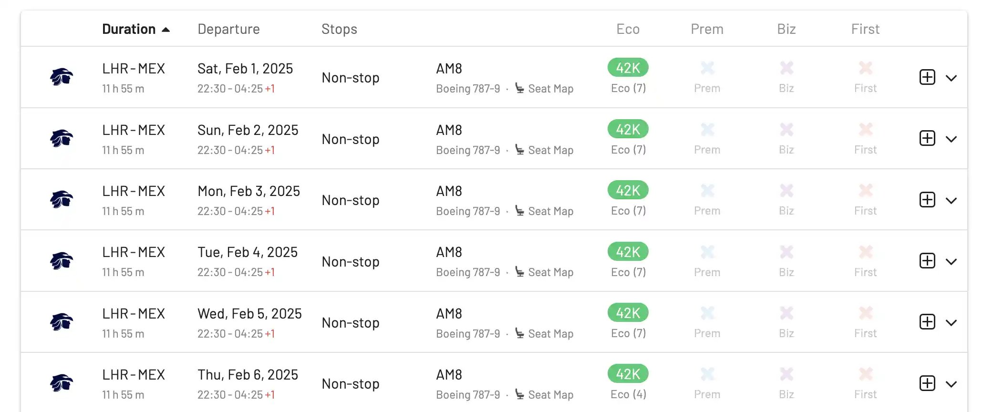Select 42K Eco (4) fare on Feb 6

point(628,374)
